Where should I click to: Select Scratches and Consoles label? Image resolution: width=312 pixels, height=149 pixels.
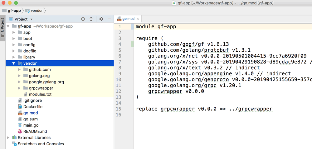41,144
